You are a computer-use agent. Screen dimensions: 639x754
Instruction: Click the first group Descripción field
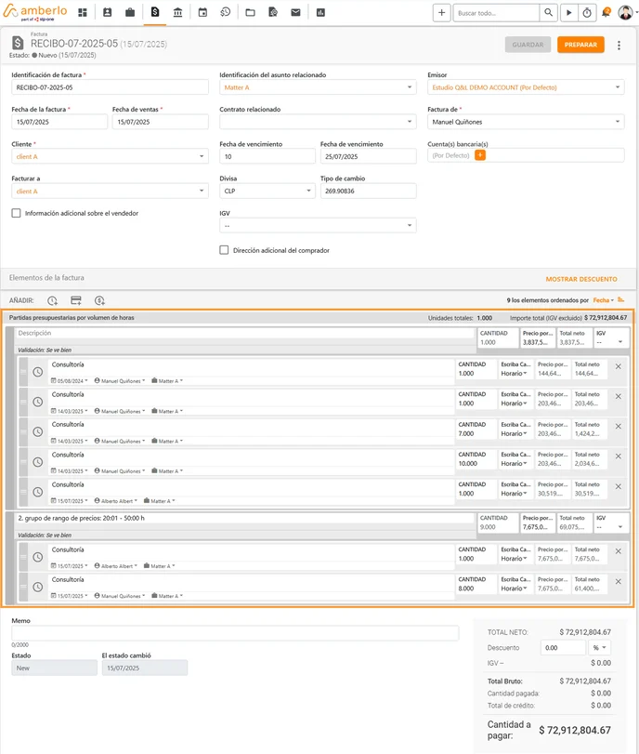[245, 333]
